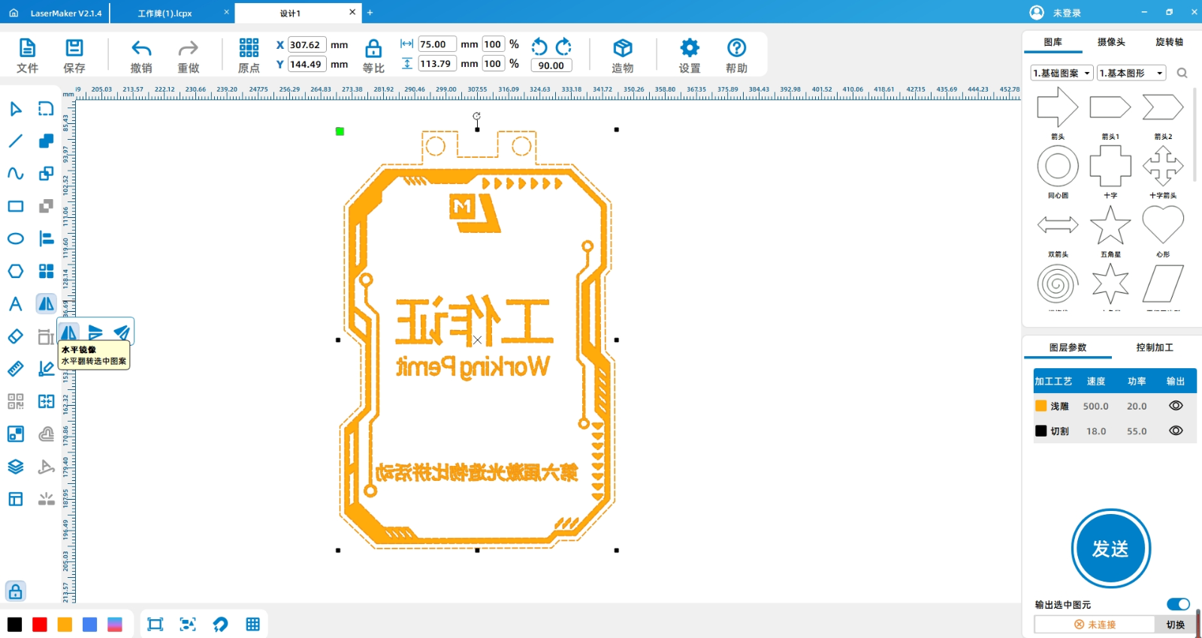Pick the blue color swatch
Viewport: 1202px width, 638px height.
[x=89, y=624]
